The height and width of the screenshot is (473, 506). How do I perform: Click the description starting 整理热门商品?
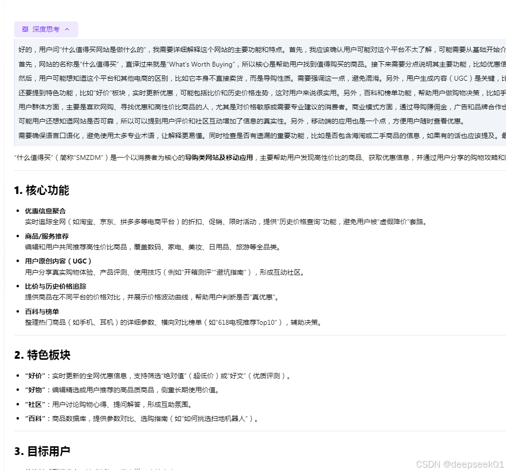pos(174,322)
